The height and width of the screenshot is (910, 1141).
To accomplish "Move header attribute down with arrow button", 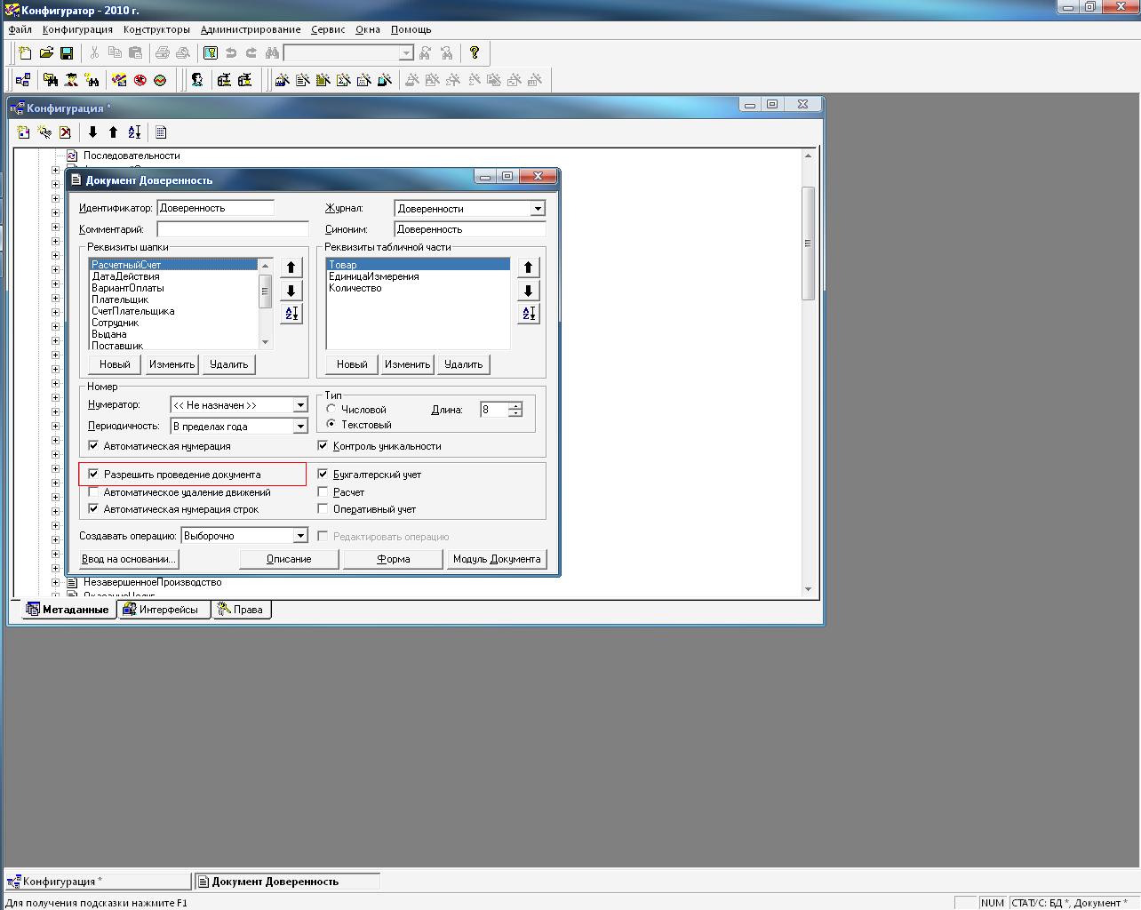I will (x=291, y=291).
